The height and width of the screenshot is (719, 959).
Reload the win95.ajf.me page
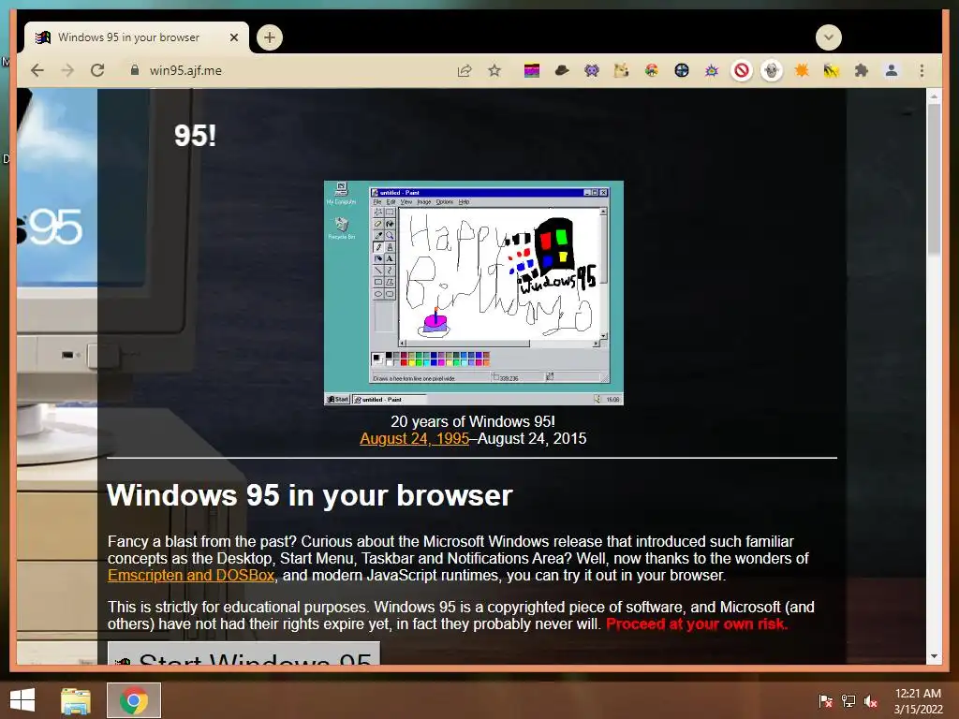97,70
